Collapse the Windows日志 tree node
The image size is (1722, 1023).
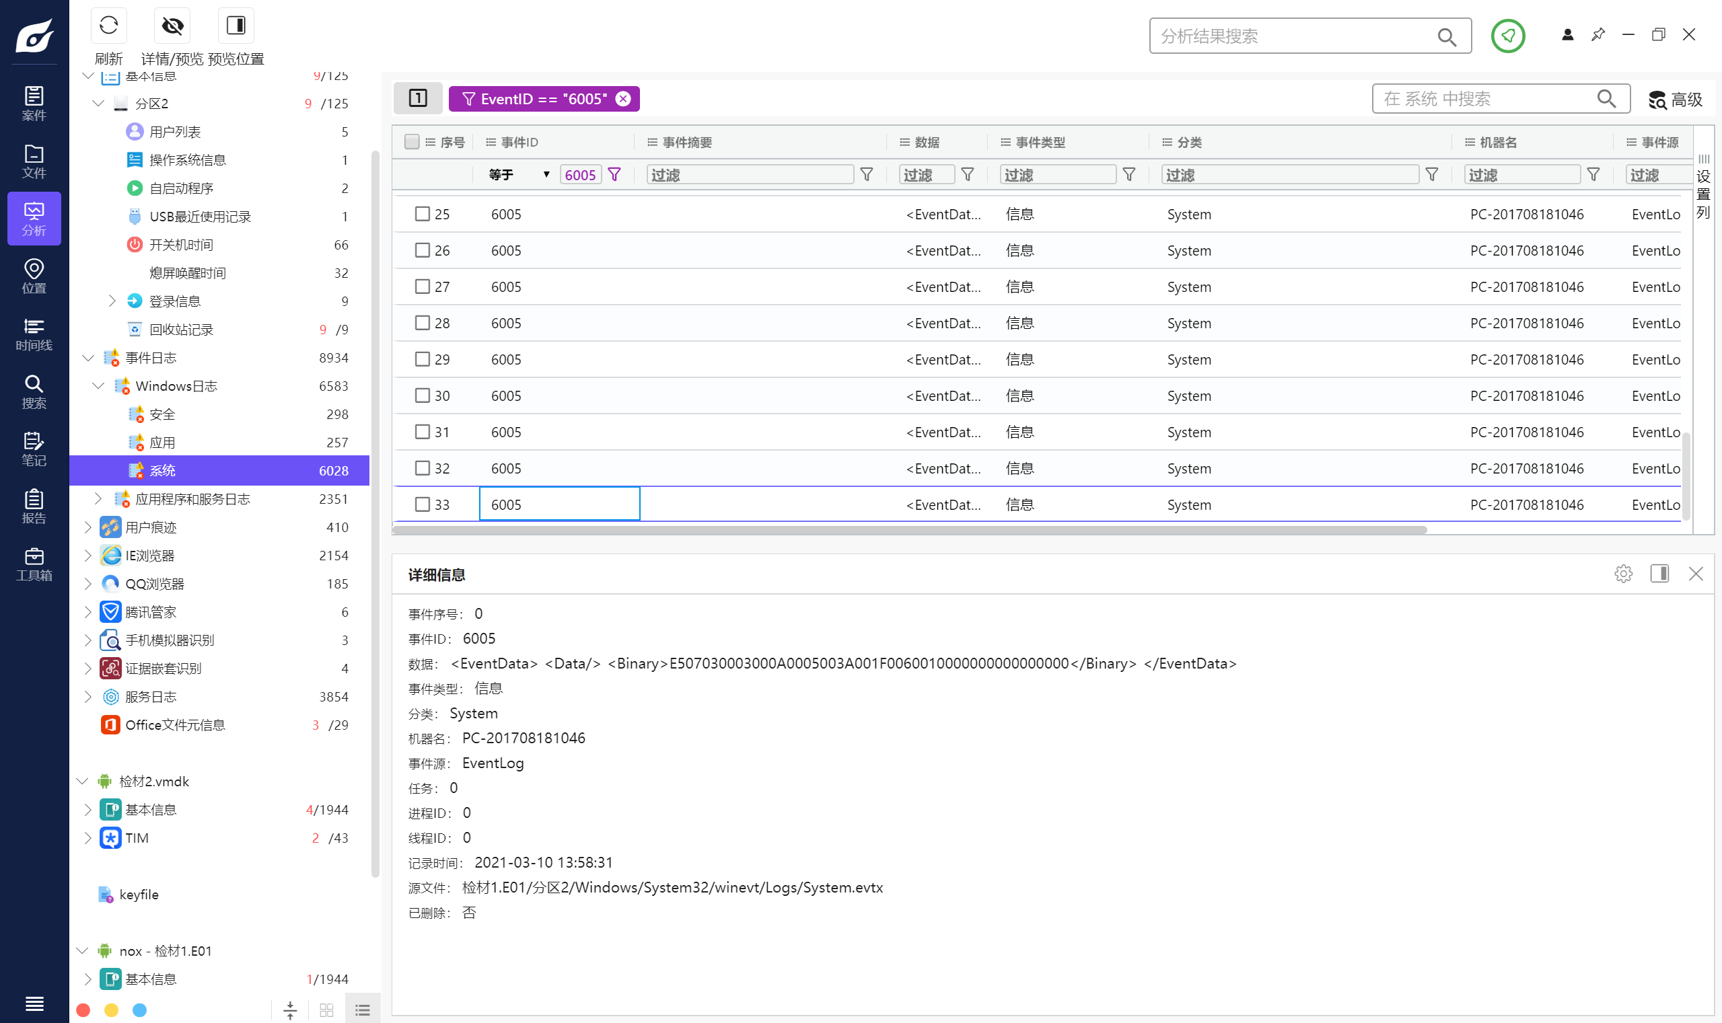[x=99, y=386]
